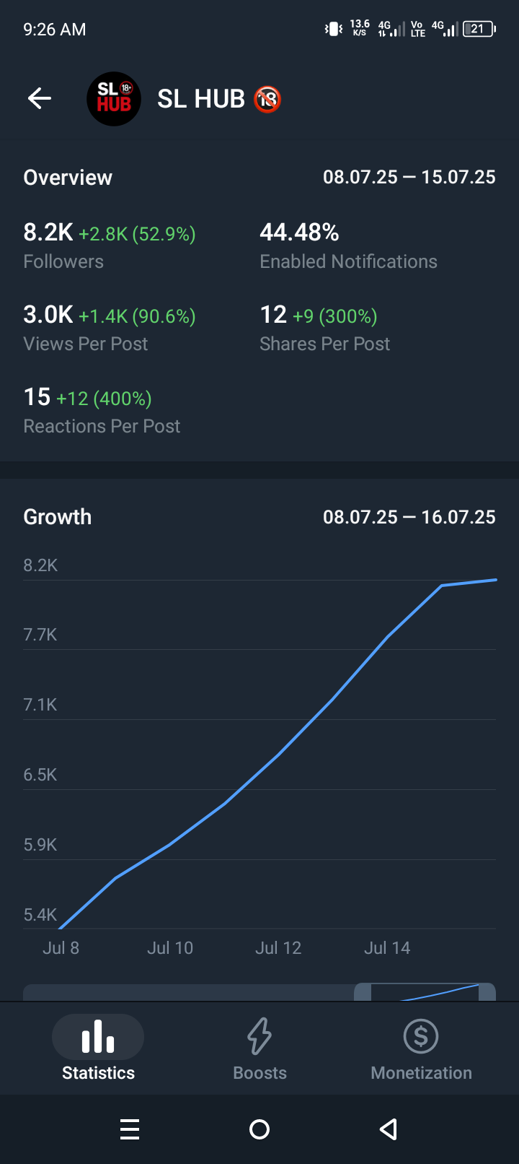Screen dimensions: 519x1164
Task: Tap the Overview date range 08.07.25 — 15.07.25
Action: [x=409, y=177]
